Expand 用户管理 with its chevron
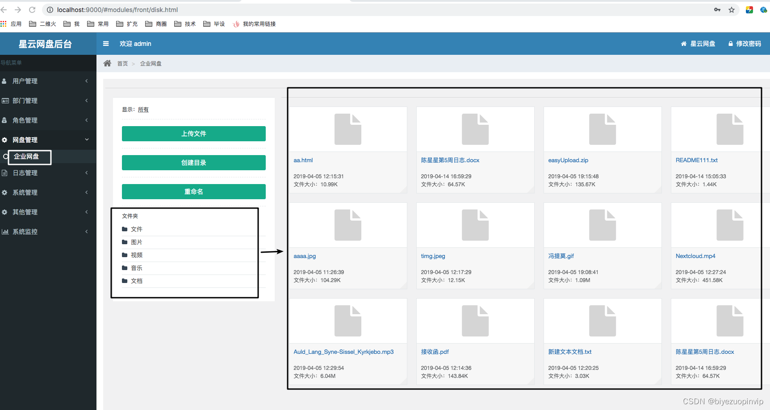Viewport: 770px width, 410px height. pos(87,81)
